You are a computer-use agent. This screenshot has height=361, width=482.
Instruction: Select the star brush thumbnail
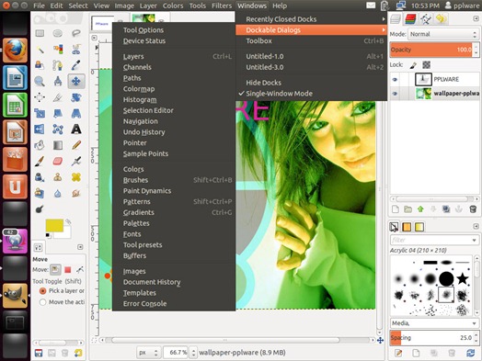point(463,278)
